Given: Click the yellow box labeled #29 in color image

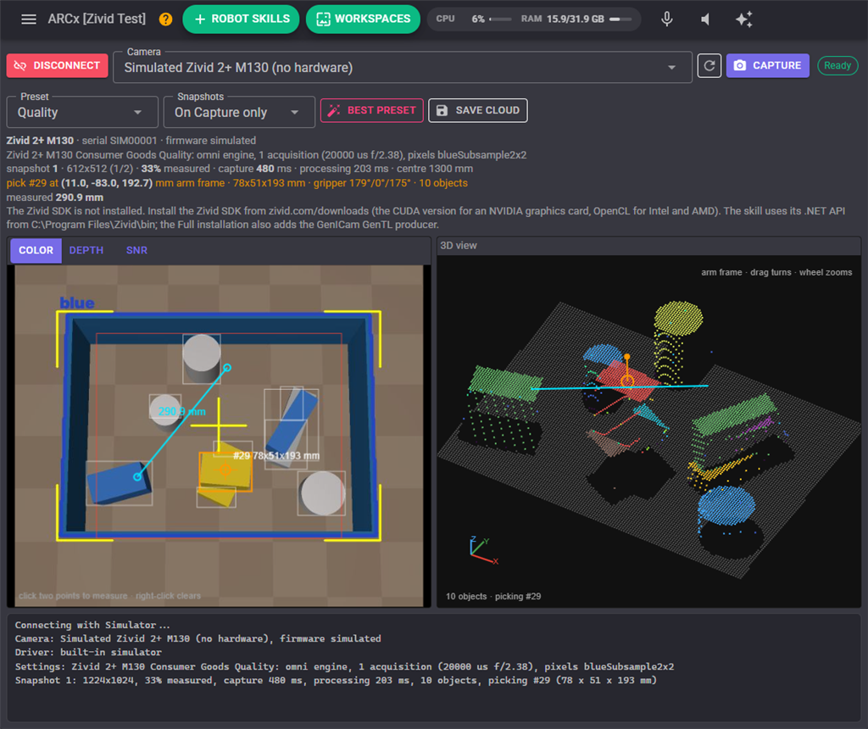Looking at the screenshot, I should pyautogui.click(x=225, y=471).
